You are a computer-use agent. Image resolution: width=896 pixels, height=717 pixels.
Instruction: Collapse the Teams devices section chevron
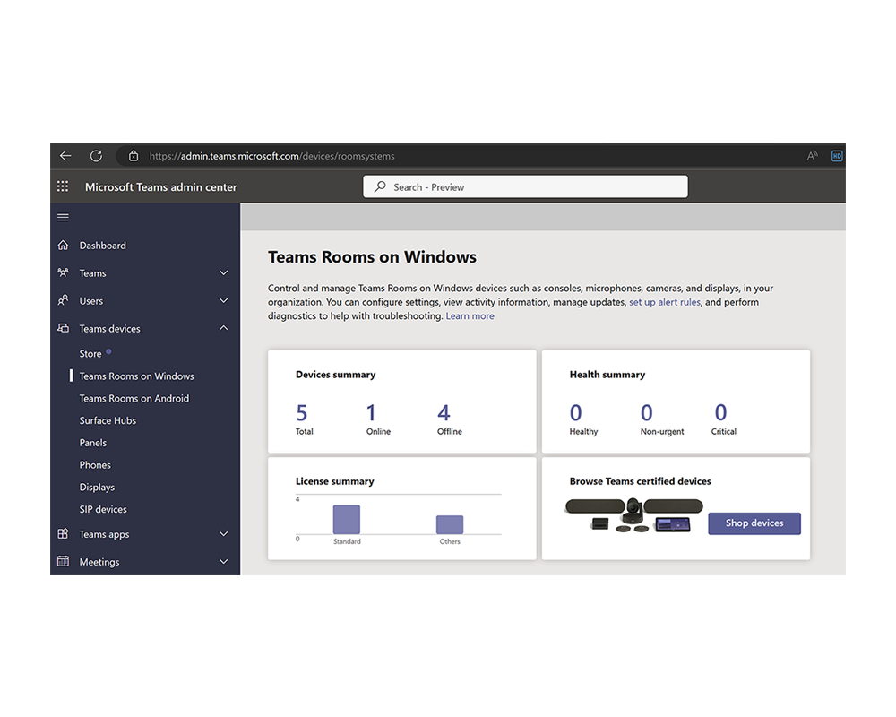coord(223,328)
